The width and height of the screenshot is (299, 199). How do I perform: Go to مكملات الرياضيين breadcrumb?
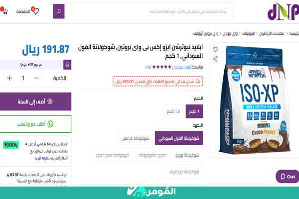tap(272, 33)
